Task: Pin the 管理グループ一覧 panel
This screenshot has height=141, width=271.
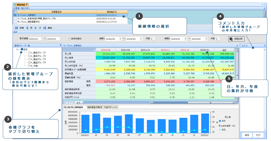Action: [60, 45]
